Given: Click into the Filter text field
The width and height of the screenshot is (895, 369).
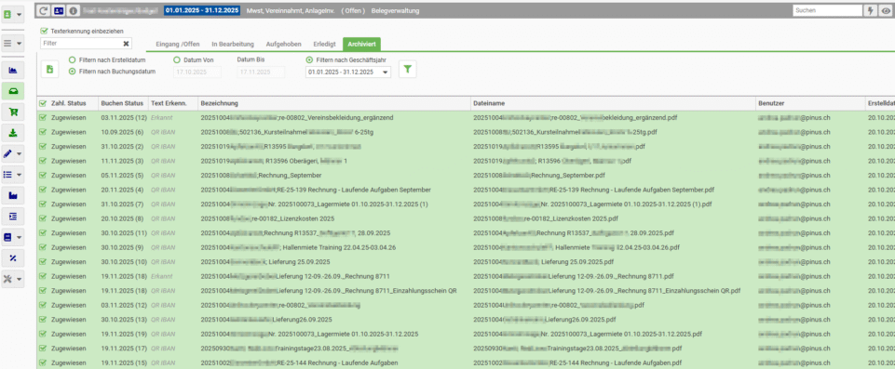Looking at the screenshot, I should (80, 44).
